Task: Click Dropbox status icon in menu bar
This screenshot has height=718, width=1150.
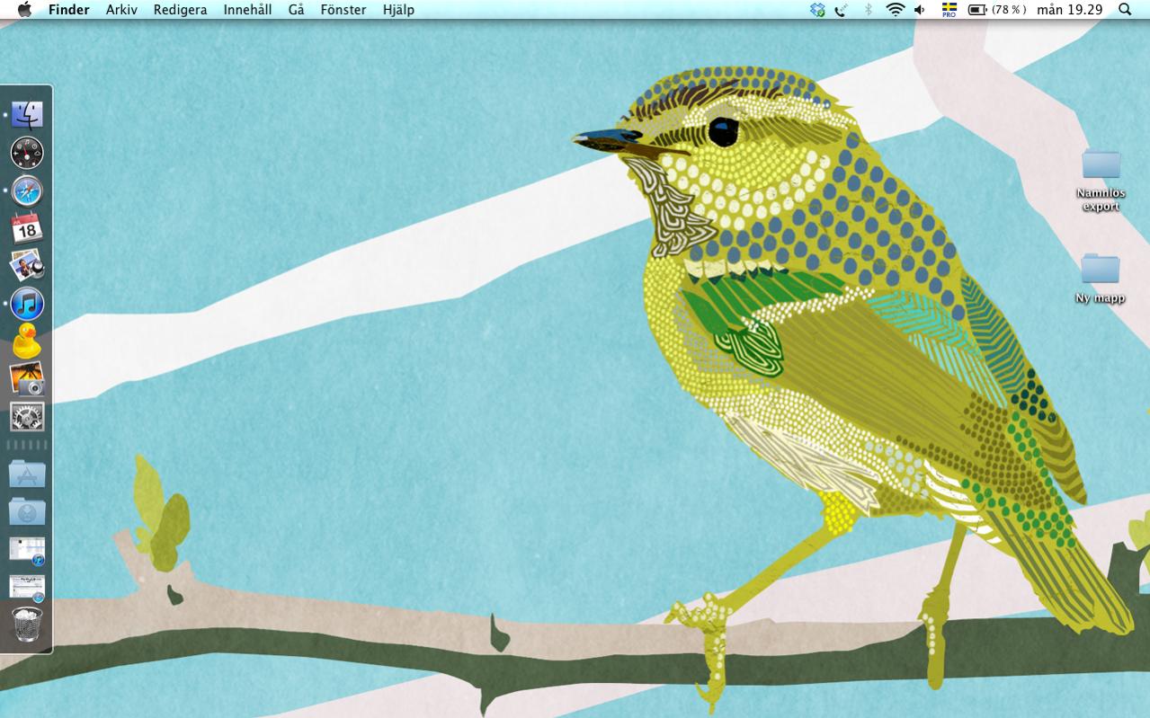Action: tap(817, 10)
